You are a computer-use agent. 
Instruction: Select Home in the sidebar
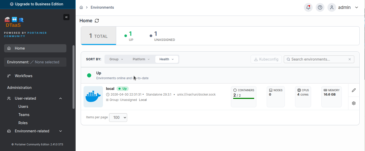[35, 48]
